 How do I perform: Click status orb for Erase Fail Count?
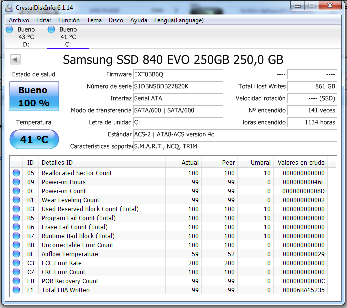click(x=16, y=227)
